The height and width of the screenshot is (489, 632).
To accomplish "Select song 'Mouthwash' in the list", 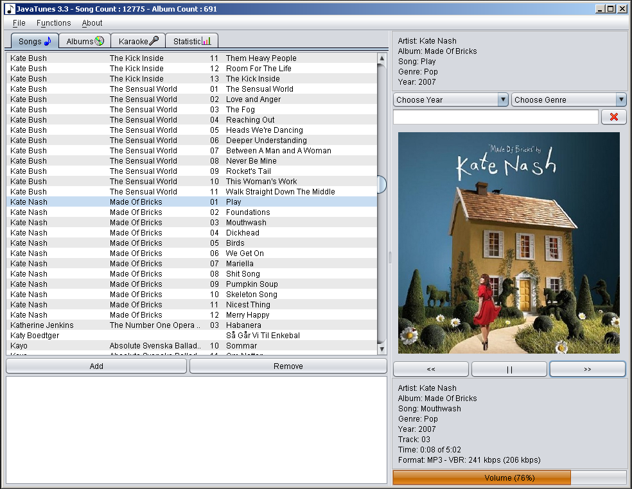I will point(192,222).
